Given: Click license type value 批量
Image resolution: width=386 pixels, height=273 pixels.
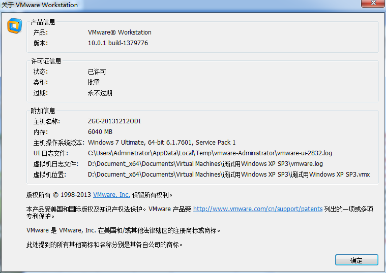Looking at the screenshot, I should coord(94,82).
